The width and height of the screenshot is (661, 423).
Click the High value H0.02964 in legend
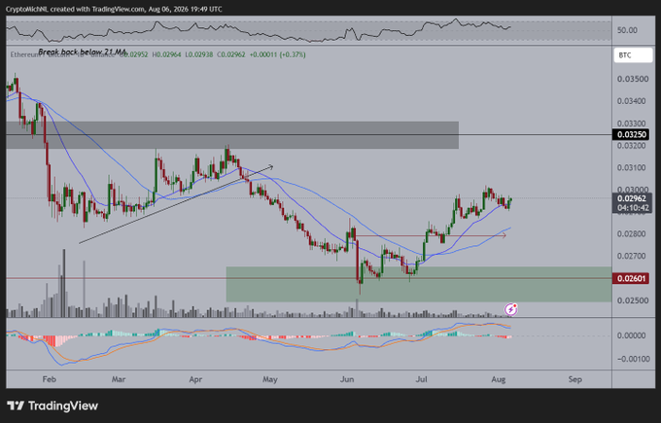point(166,54)
